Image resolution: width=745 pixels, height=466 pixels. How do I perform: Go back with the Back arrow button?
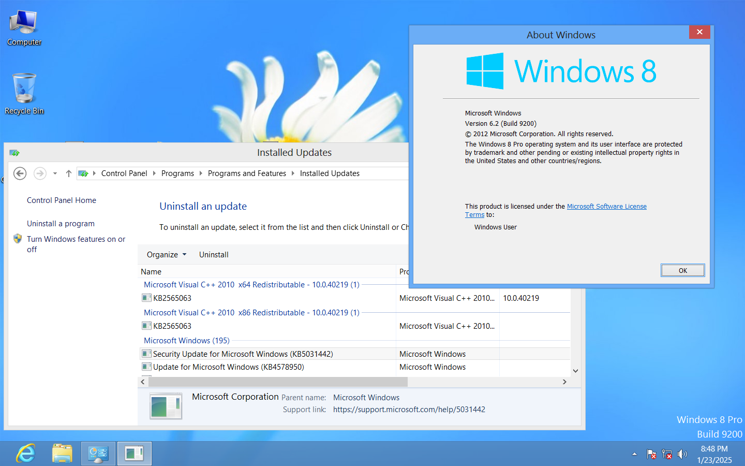[x=20, y=173]
